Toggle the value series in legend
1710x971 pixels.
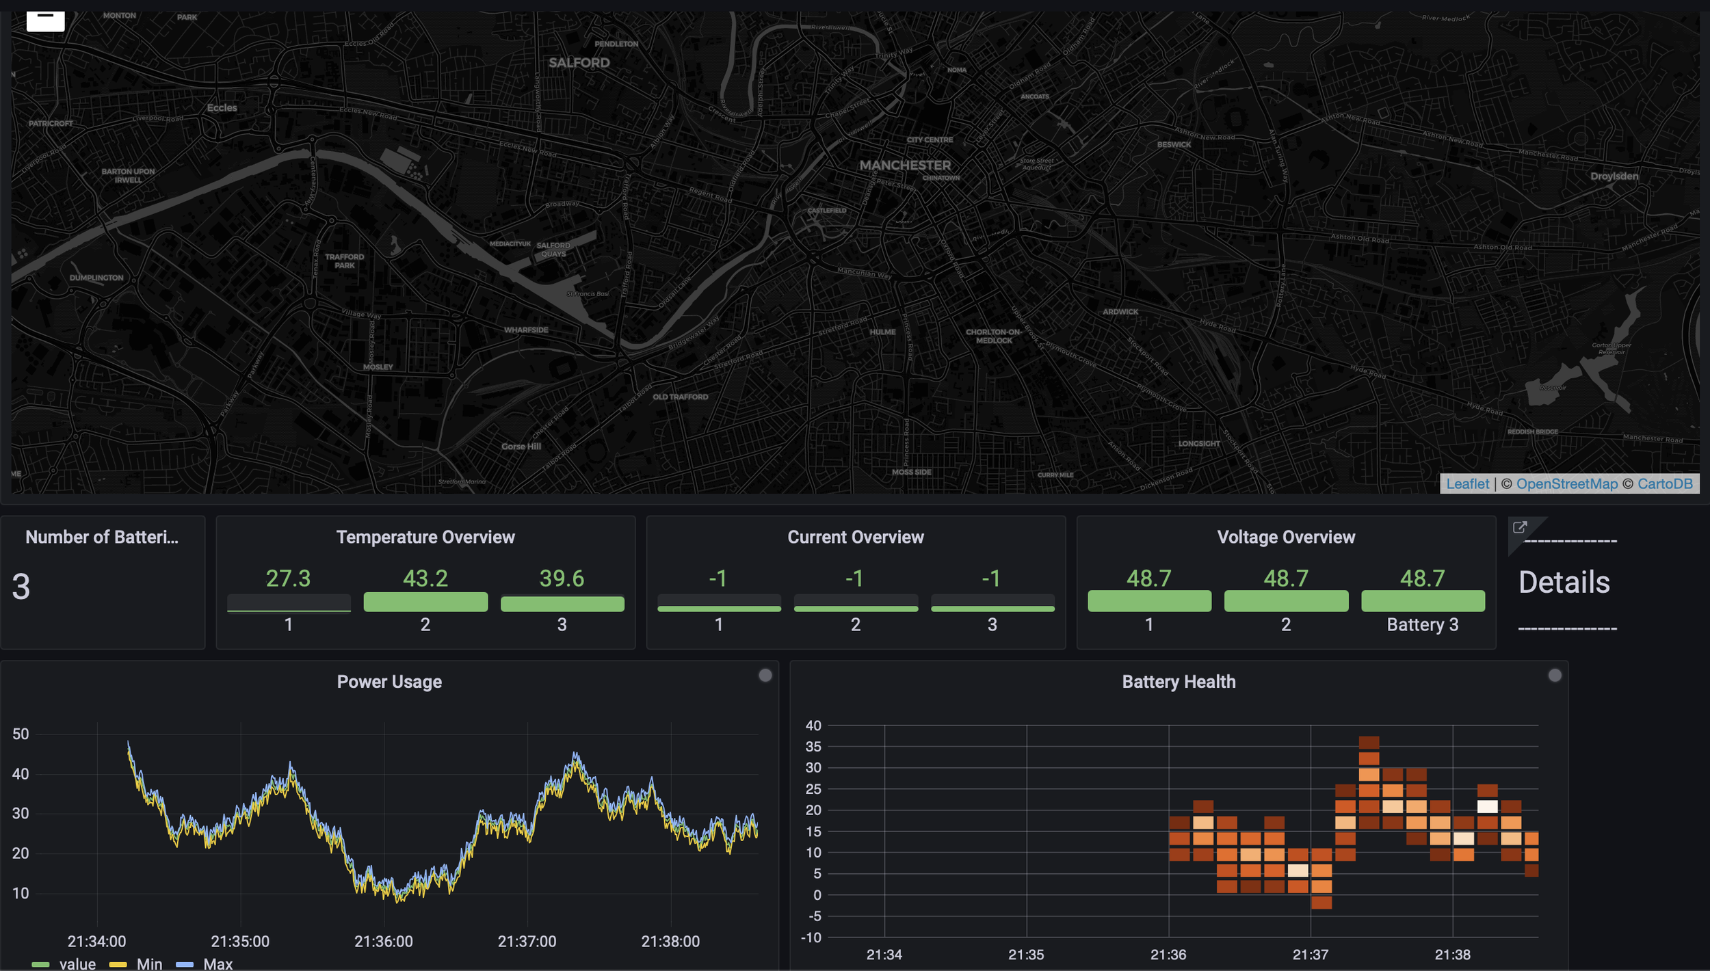point(77,963)
